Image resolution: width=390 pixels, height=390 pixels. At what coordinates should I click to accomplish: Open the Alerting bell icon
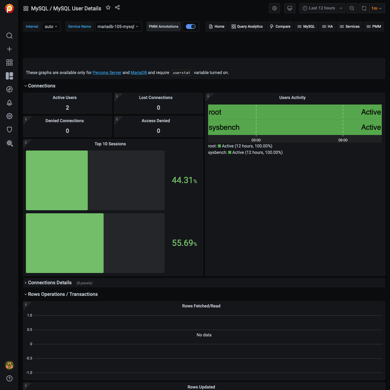click(x=9, y=103)
